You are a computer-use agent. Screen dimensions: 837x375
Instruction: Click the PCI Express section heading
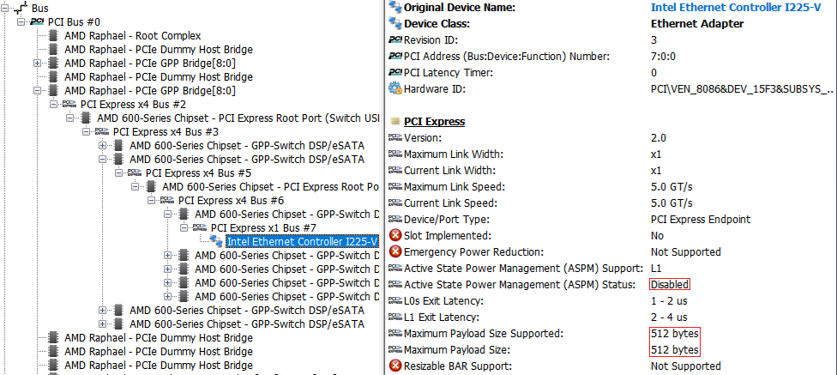click(434, 122)
